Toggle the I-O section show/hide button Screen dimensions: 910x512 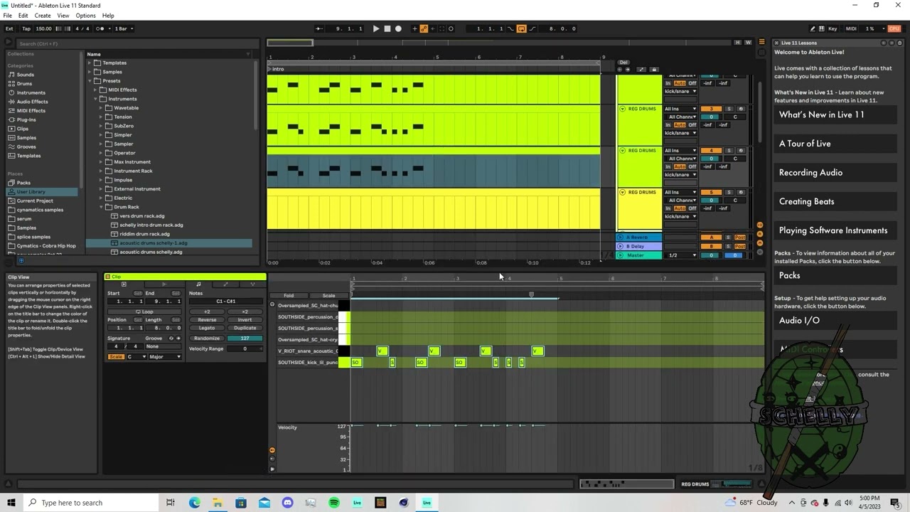(x=760, y=225)
